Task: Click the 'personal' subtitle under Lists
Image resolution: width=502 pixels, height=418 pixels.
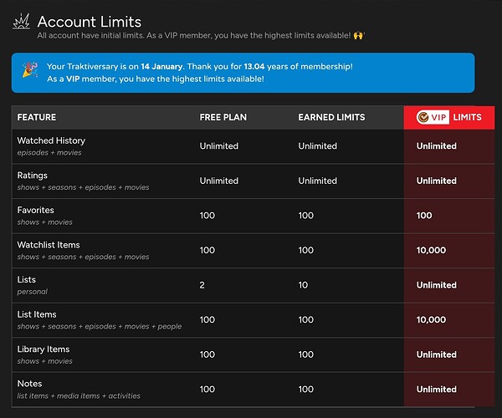Action: (33, 292)
